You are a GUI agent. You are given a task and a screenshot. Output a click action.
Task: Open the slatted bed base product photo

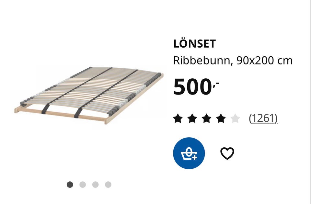click(89, 96)
